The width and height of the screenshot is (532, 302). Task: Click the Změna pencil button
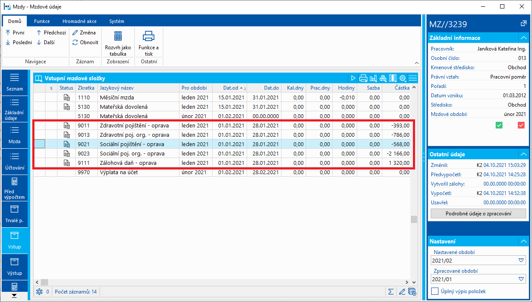tap(84, 32)
